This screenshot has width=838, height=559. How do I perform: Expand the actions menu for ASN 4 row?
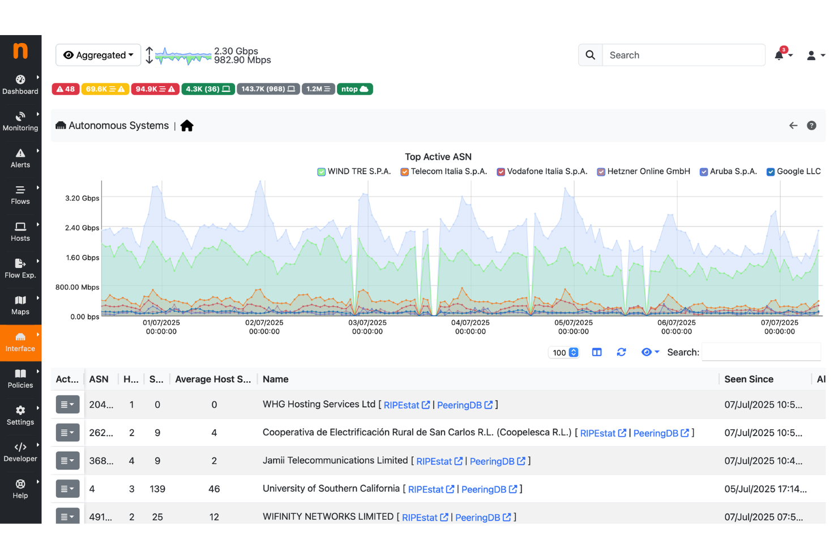click(67, 488)
